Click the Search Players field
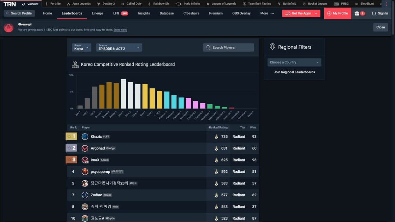Image resolution: width=395 pixels, height=222 pixels. tap(228, 47)
